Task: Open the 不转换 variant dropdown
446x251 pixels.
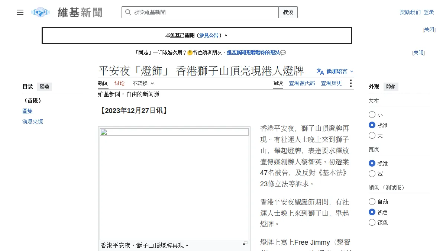Action: 143,83
